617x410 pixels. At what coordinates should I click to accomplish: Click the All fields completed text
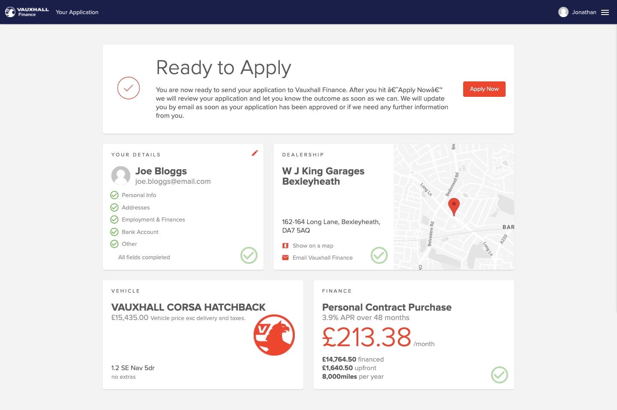tap(144, 257)
